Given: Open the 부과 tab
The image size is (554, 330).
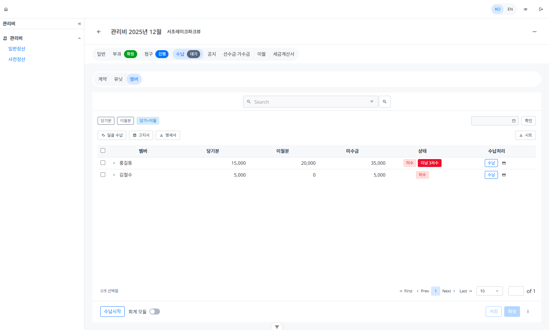Looking at the screenshot, I should pos(124,54).
